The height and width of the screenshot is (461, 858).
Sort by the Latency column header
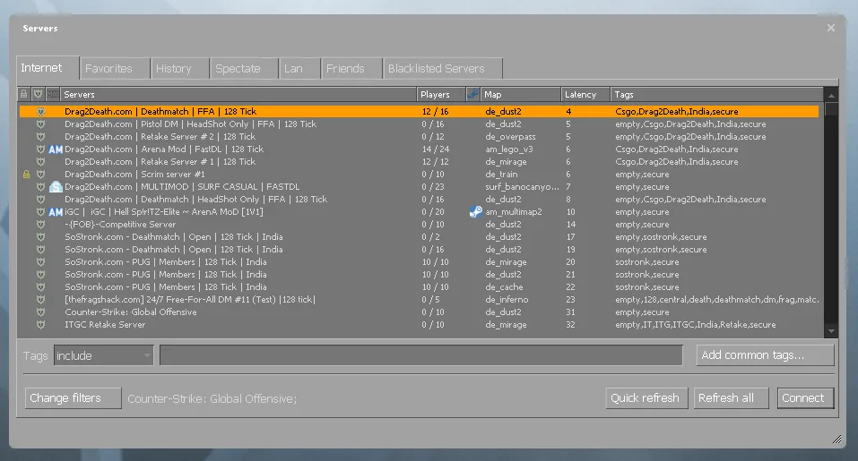pyautogui.click(x=585, y=95)
